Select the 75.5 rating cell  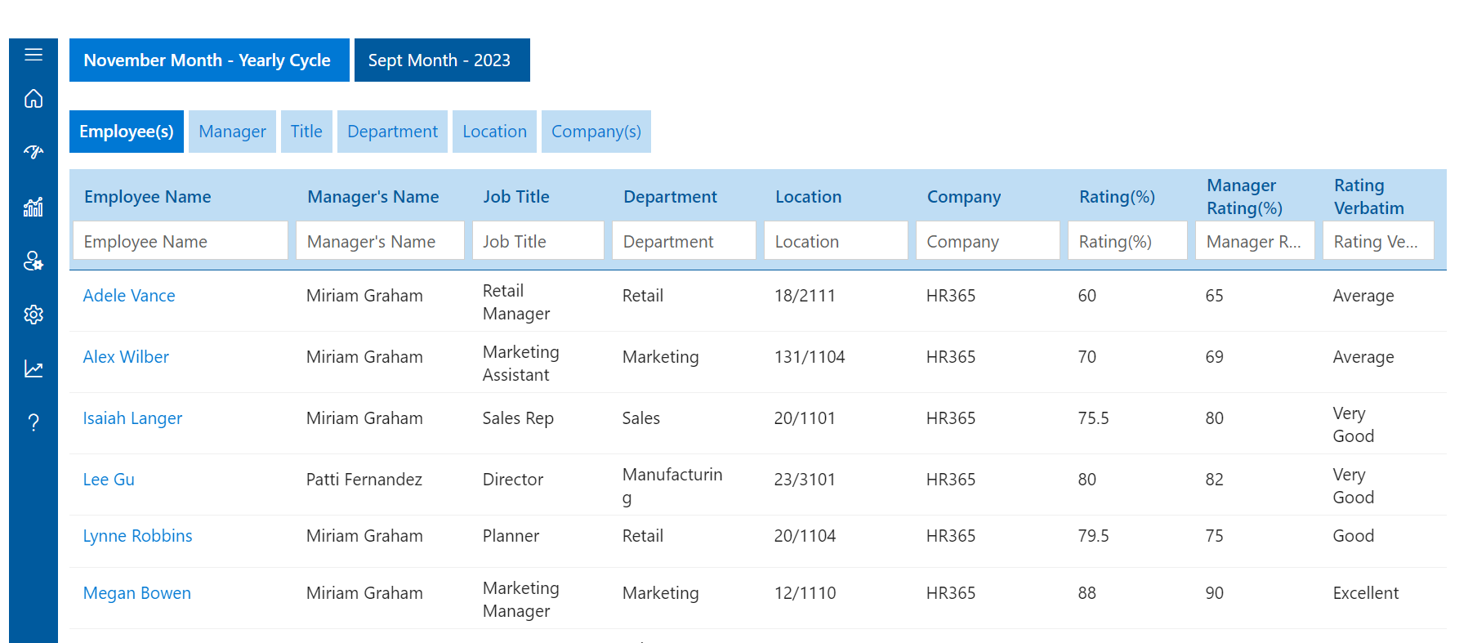[1093, 418]
